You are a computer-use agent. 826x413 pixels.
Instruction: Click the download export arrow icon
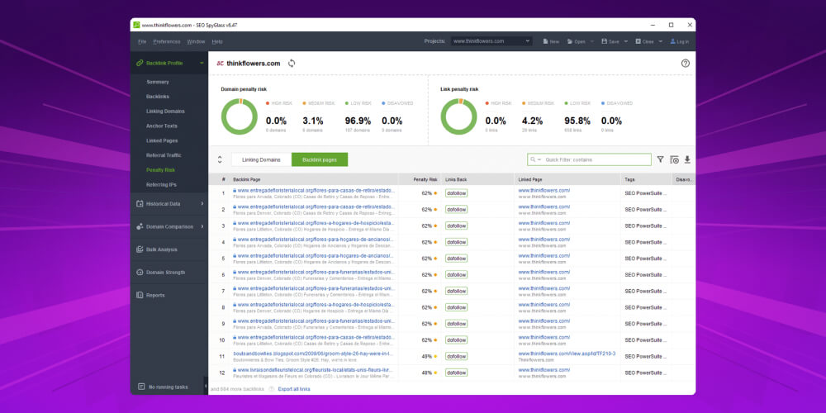click(687, 159)
